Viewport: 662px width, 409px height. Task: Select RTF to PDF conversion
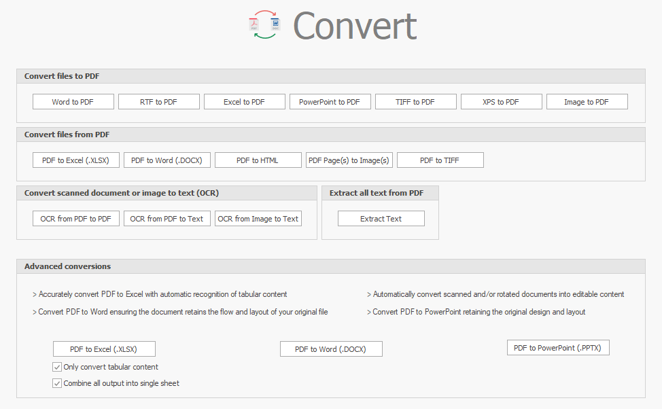[x=158, y=102]
